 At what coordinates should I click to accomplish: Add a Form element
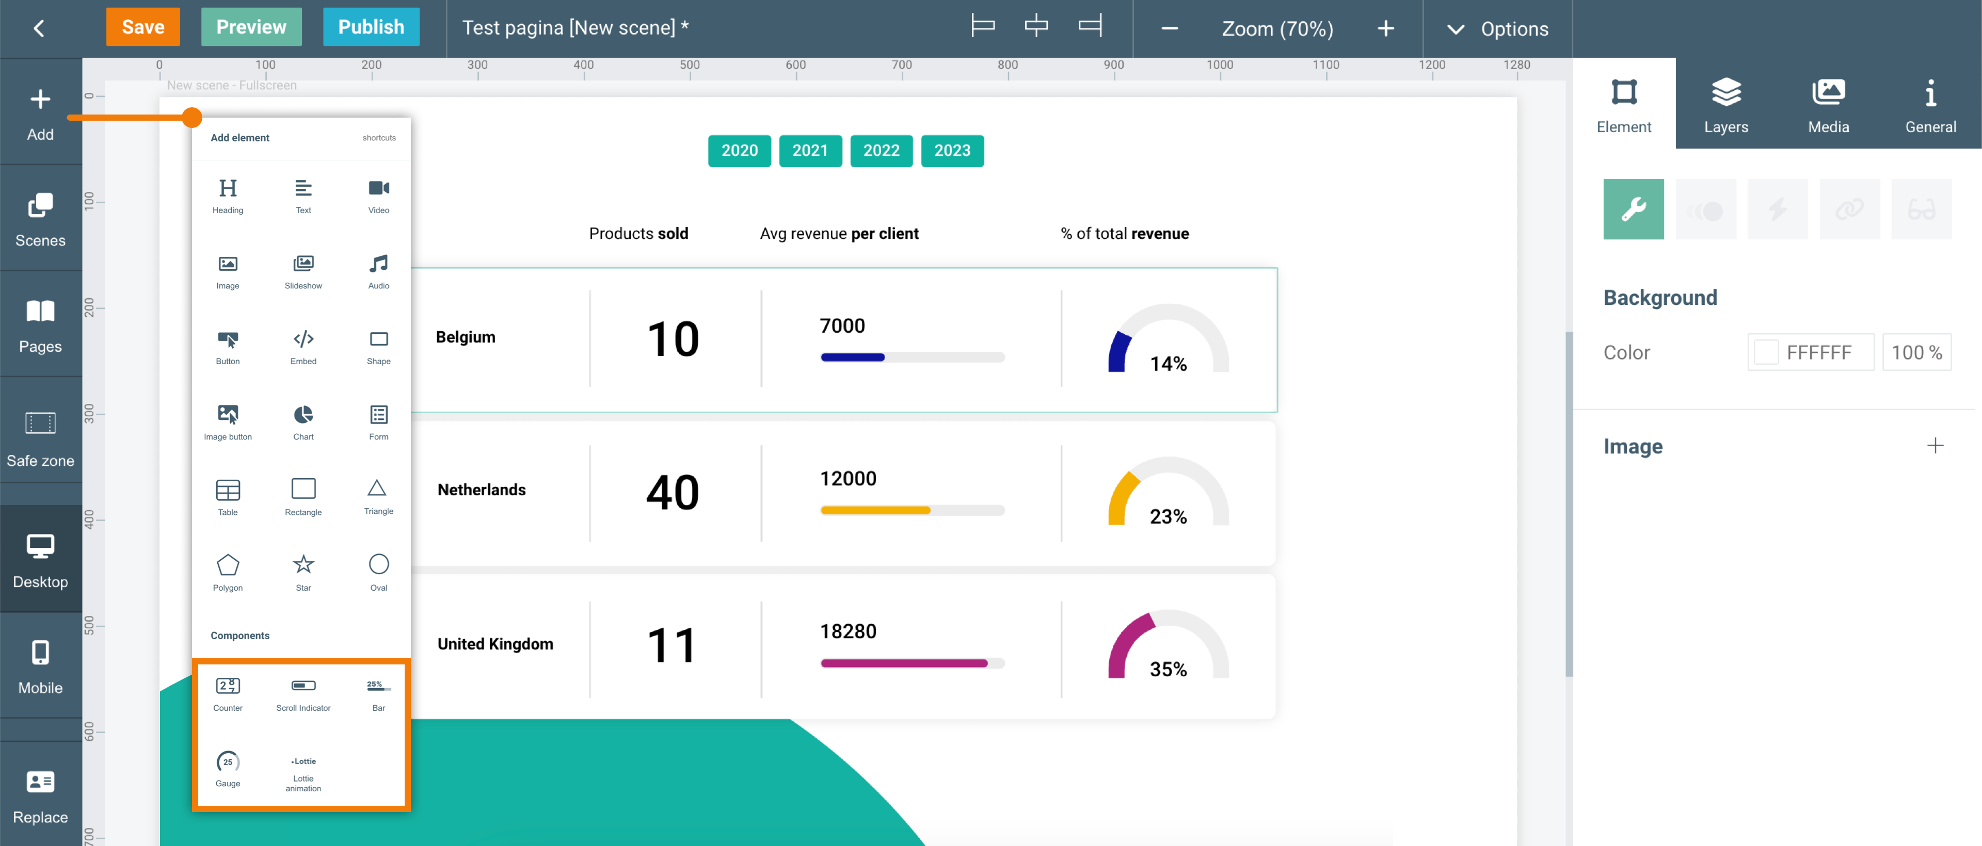[378, 422]
